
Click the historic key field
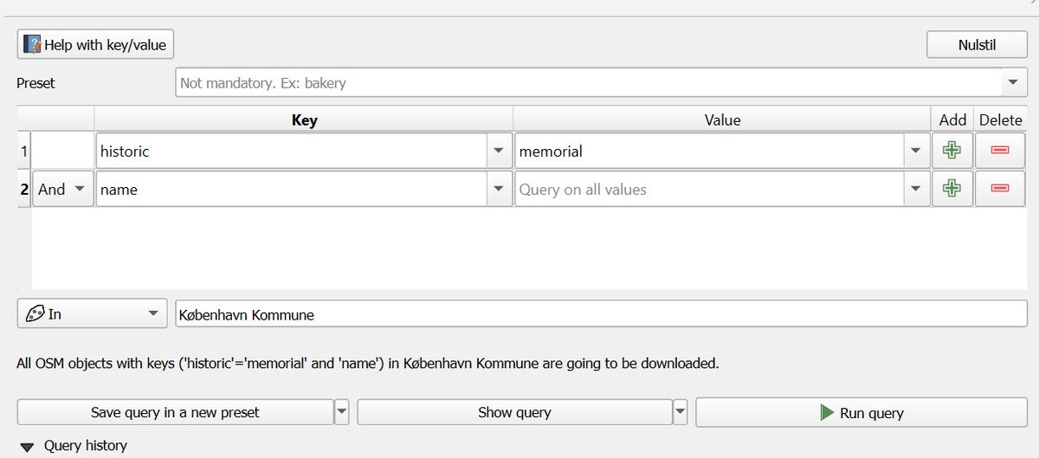(292, 151)
